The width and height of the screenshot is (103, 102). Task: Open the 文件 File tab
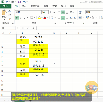pyautogui.click(x=5, y=6)
